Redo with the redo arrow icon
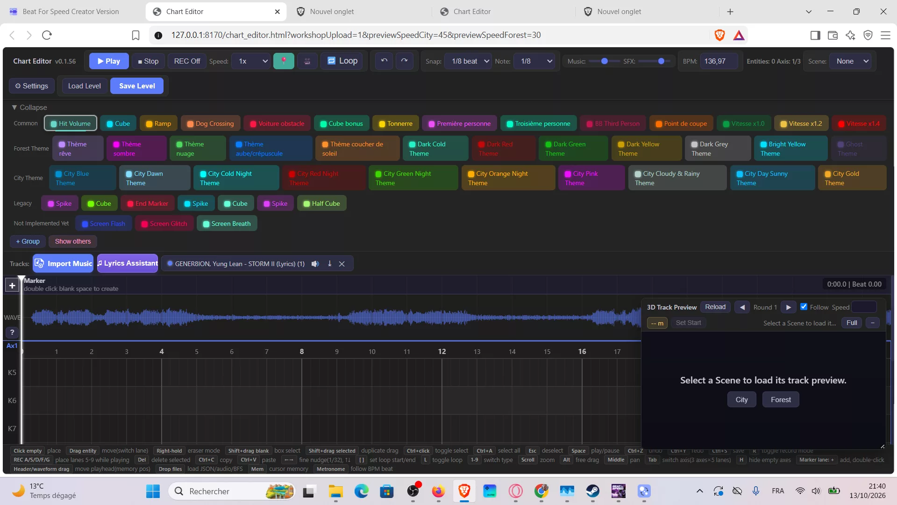Viewport: 897px width, 505px height. pos(405,61)
